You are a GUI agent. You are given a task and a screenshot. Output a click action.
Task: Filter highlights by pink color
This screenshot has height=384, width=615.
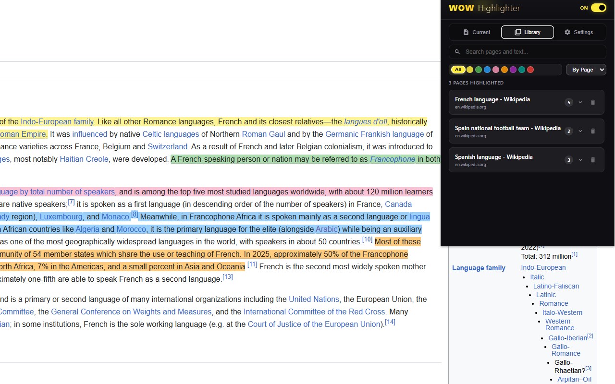tap(496, 70)
